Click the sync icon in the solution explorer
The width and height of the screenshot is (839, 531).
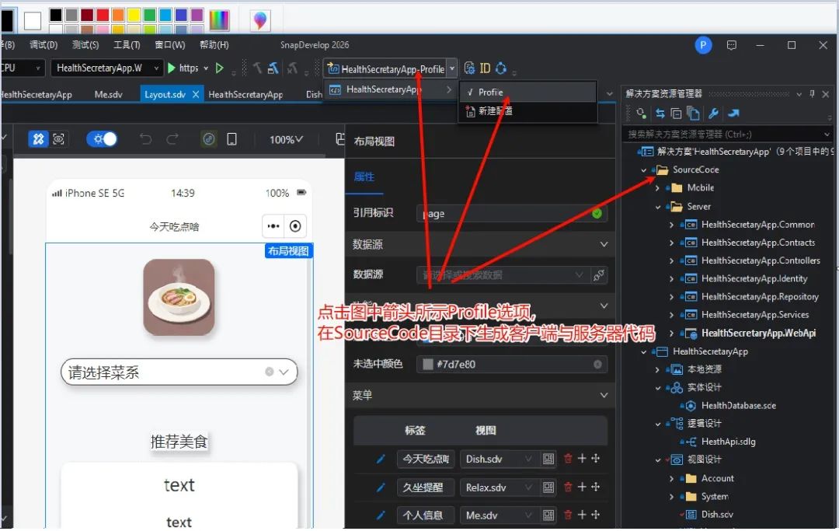660,113
